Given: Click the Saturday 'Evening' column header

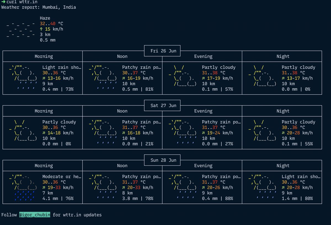Looking at the screenshot, I should click(x=203, y=111).
